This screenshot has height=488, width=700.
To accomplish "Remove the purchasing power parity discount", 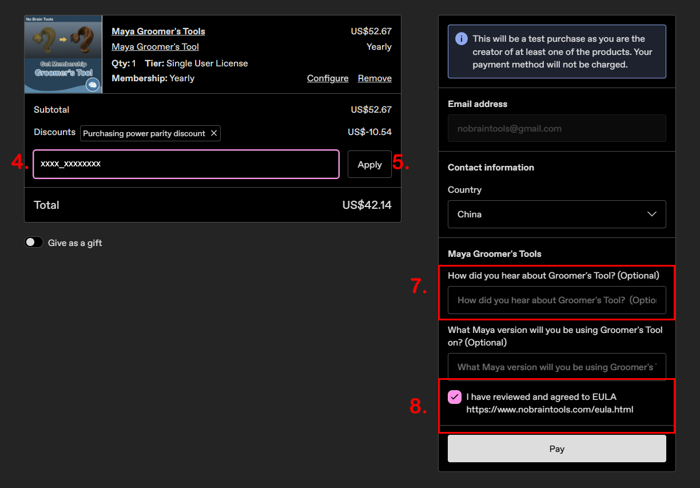I will (214, 133).
